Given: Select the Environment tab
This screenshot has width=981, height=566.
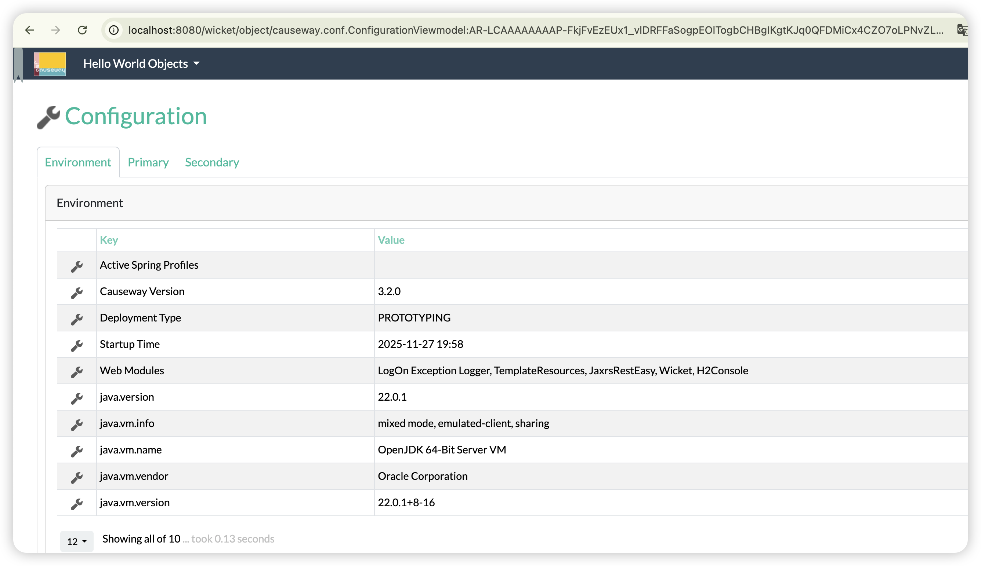Looking at the screenshot, I should click(x=78, y=162).
